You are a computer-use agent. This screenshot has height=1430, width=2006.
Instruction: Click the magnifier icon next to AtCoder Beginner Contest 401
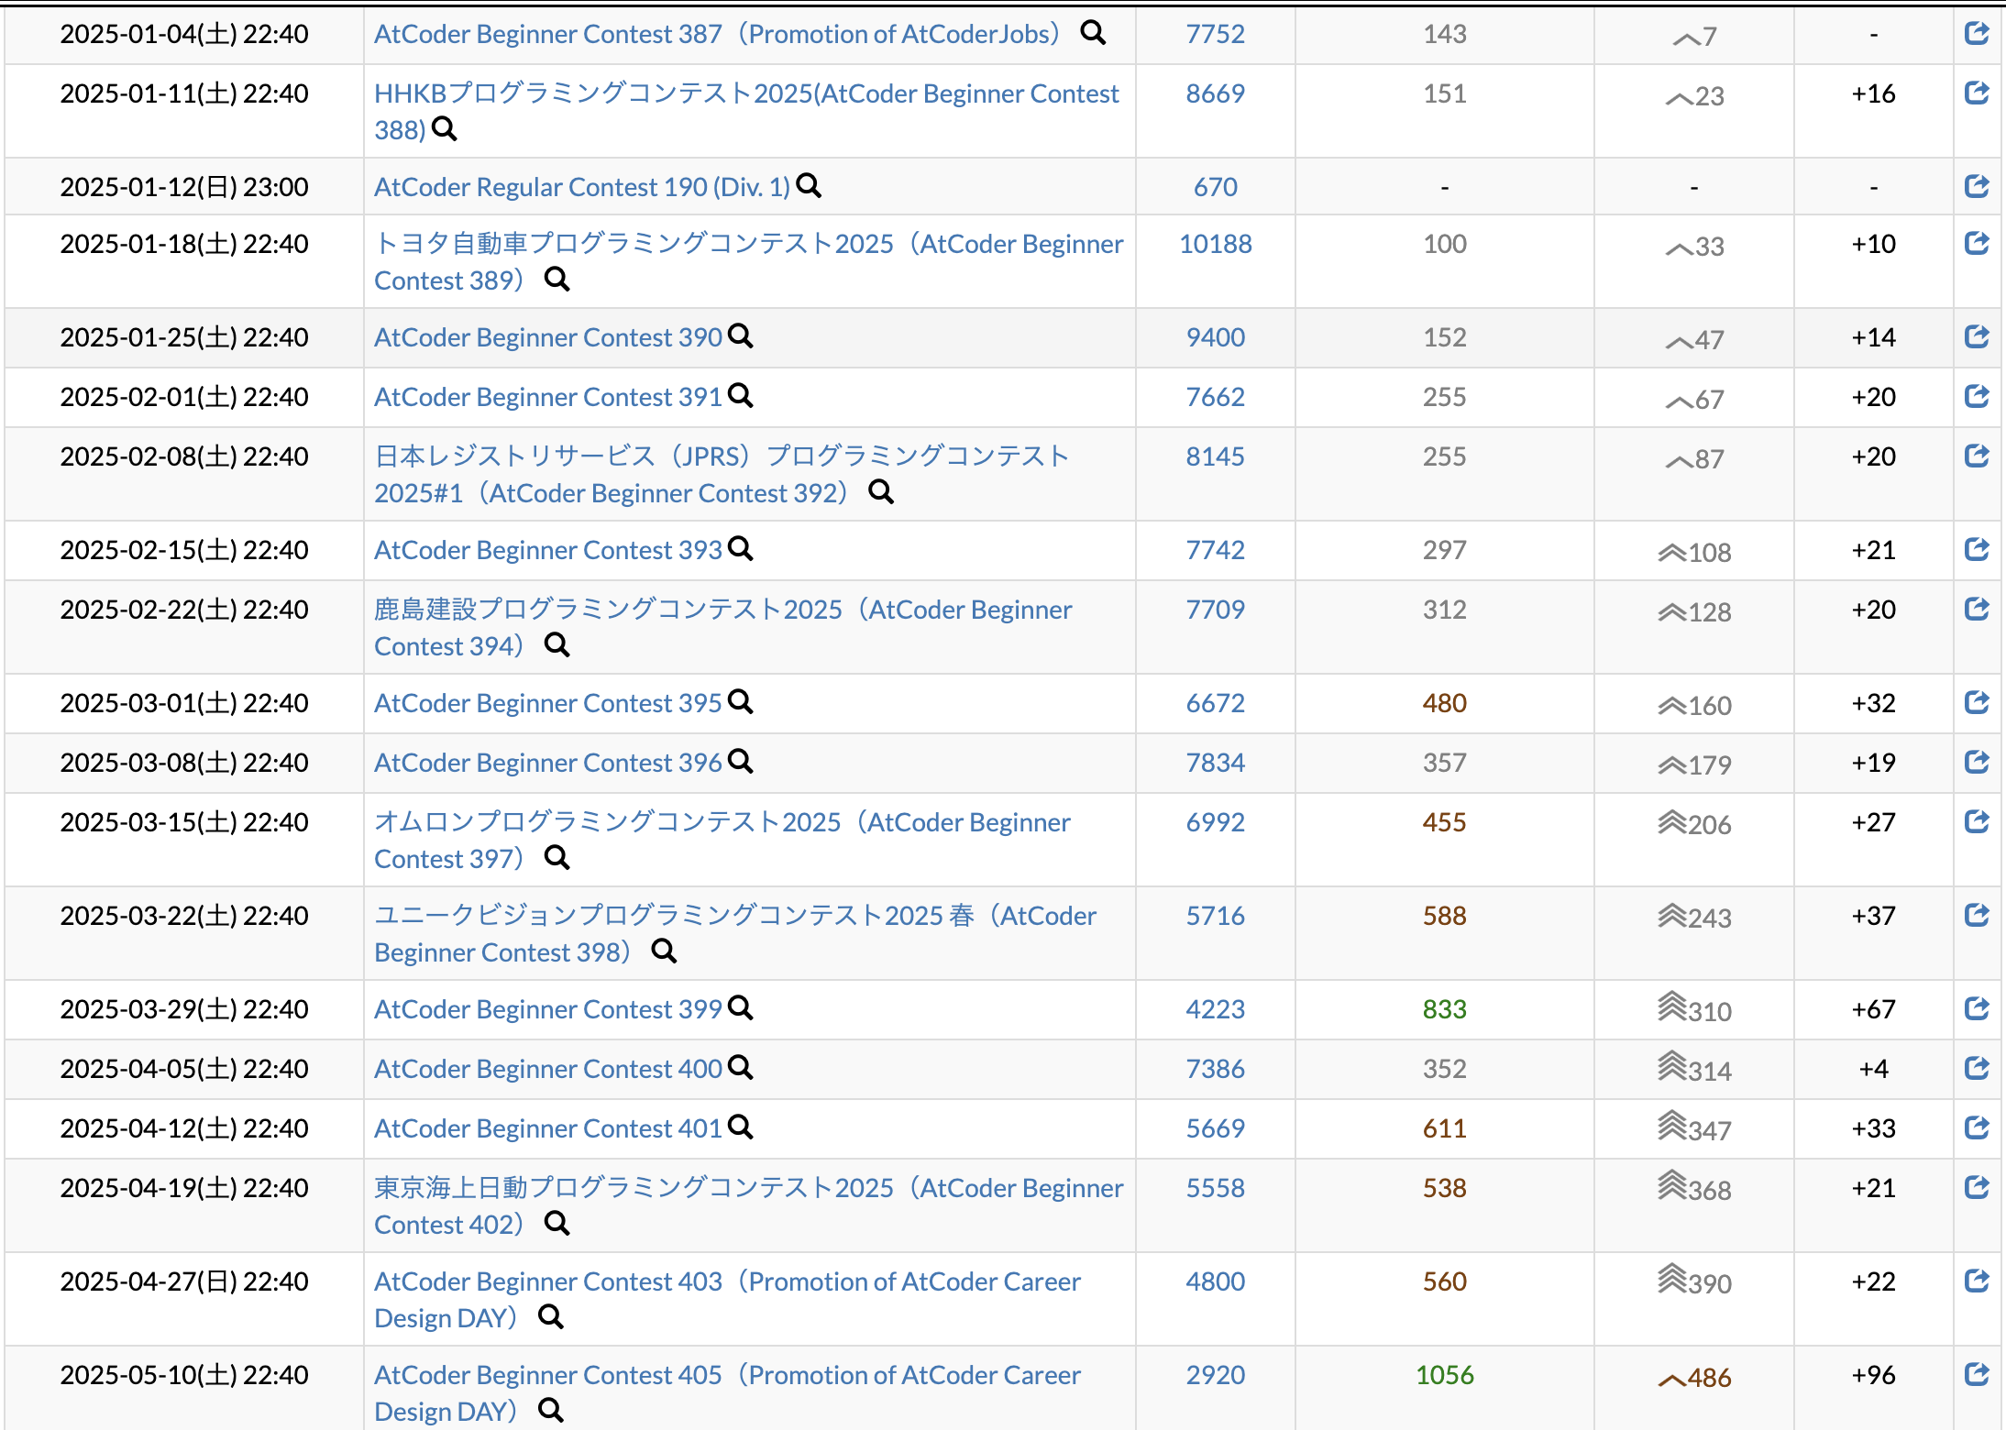tap(741, 1128)
